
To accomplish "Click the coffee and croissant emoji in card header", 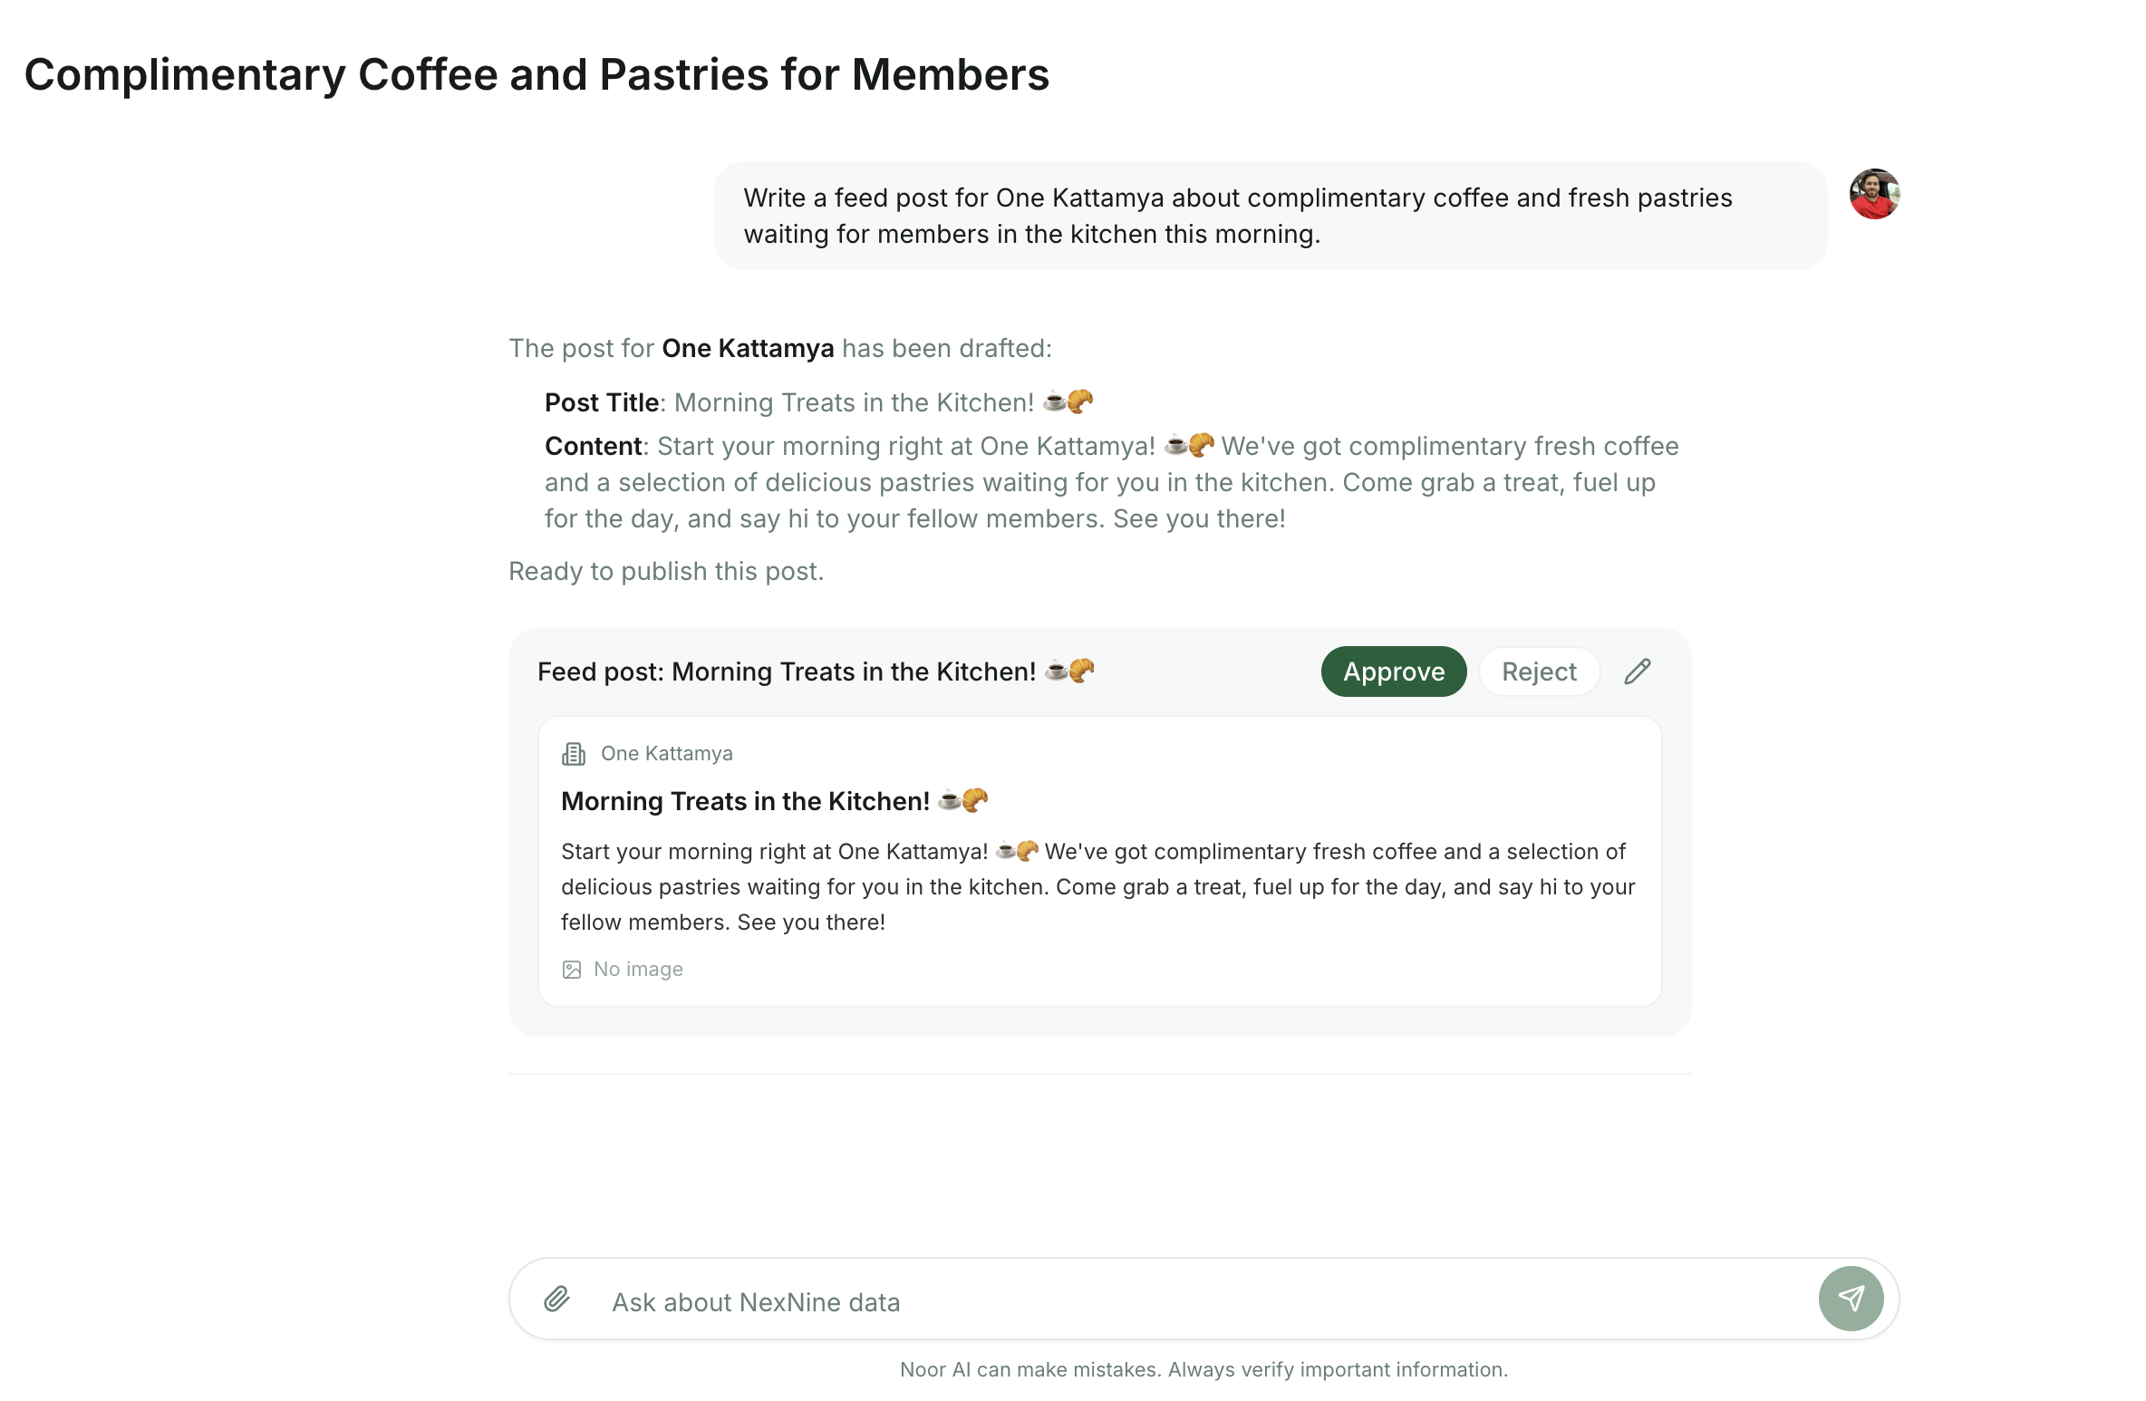I will (x=1069, y=671).
